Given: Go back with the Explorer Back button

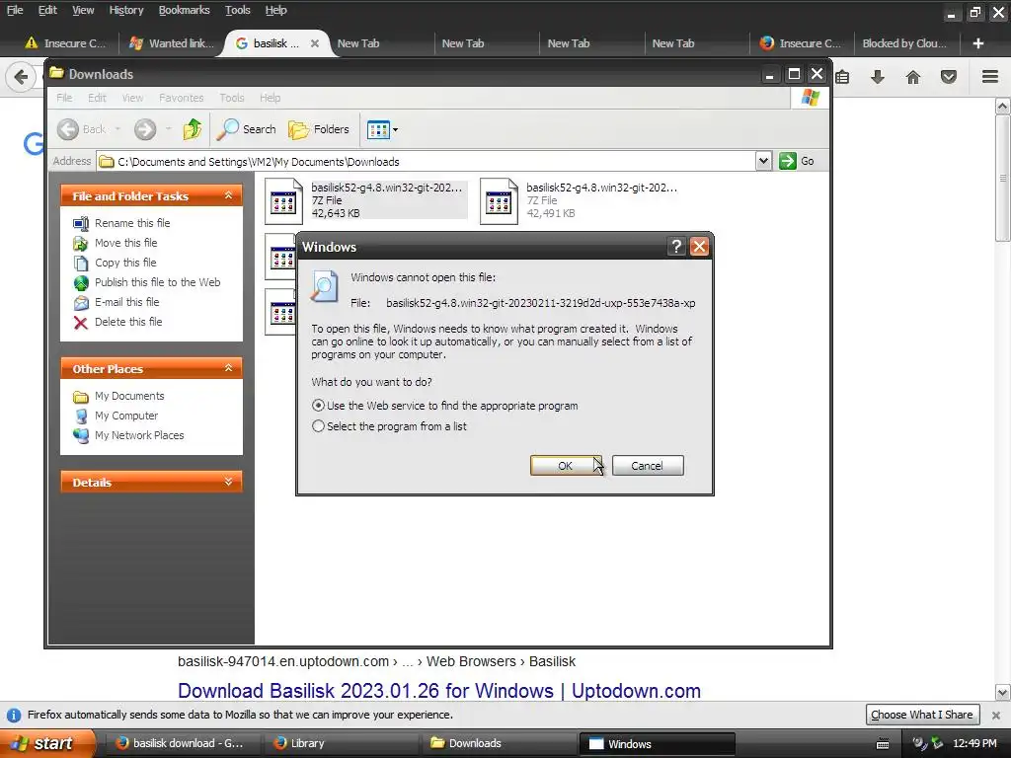Looking at the screenshot, I should click(x=82, y=129).
